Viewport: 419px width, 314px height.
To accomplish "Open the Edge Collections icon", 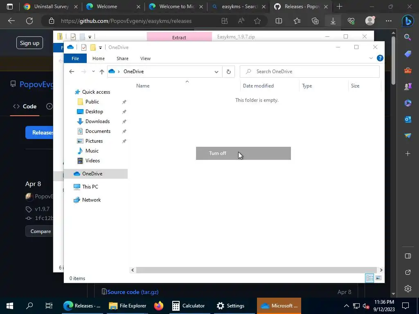I will click(x=315, y=21).
